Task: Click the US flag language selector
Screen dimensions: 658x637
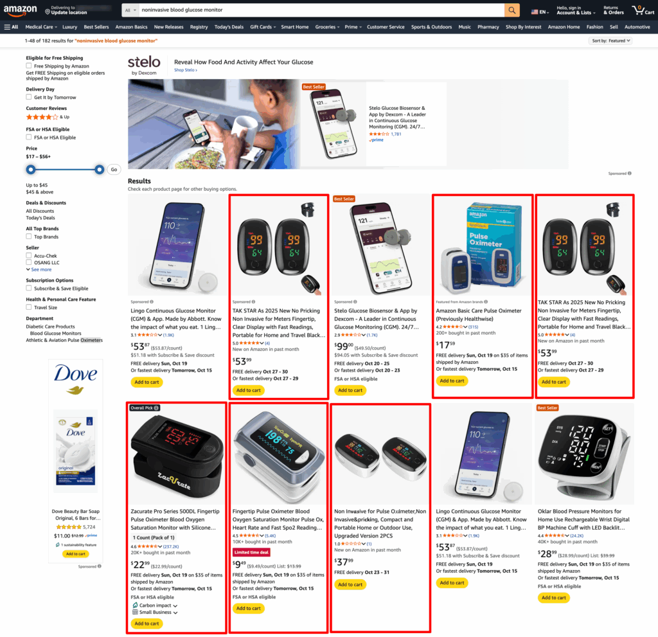Action: point(540,12)
